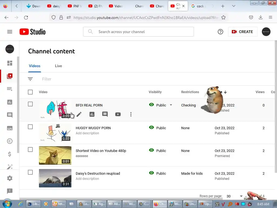The width and height of the screenshot is (277, 208).
Task: Launch Internet Explorer from taskbar
Action: 21,204
